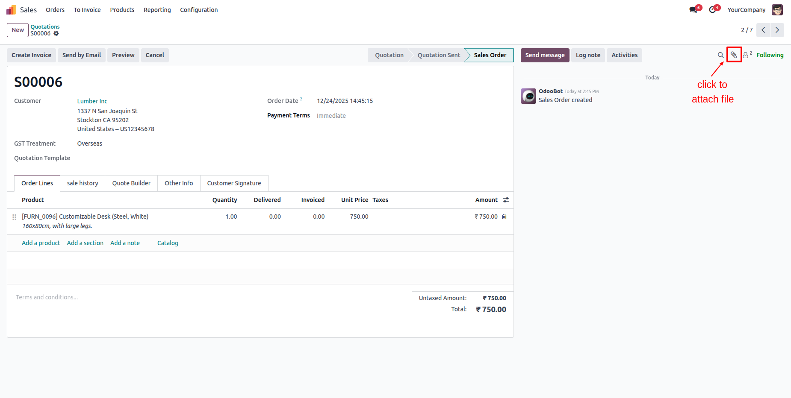
Task: Open the user avatar menu
Action: (777, 10)
